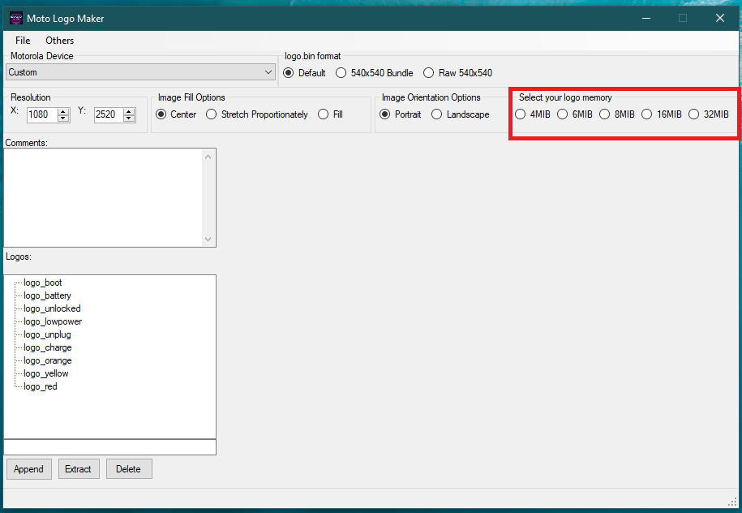This screenshot has height=513, width=742.
Task: Decrease the Y resolution with down arrow
Action: (129, 119)
